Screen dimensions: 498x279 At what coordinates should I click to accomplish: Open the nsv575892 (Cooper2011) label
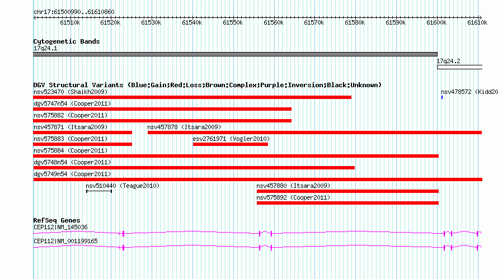tap(293, 197)
